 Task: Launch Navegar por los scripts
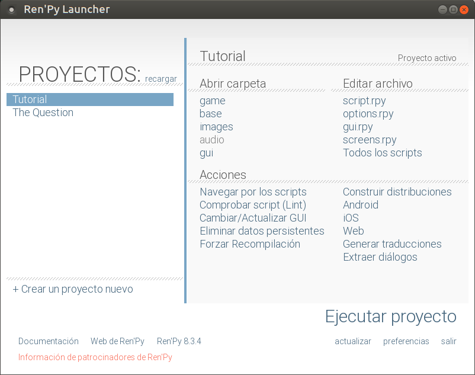253,191
